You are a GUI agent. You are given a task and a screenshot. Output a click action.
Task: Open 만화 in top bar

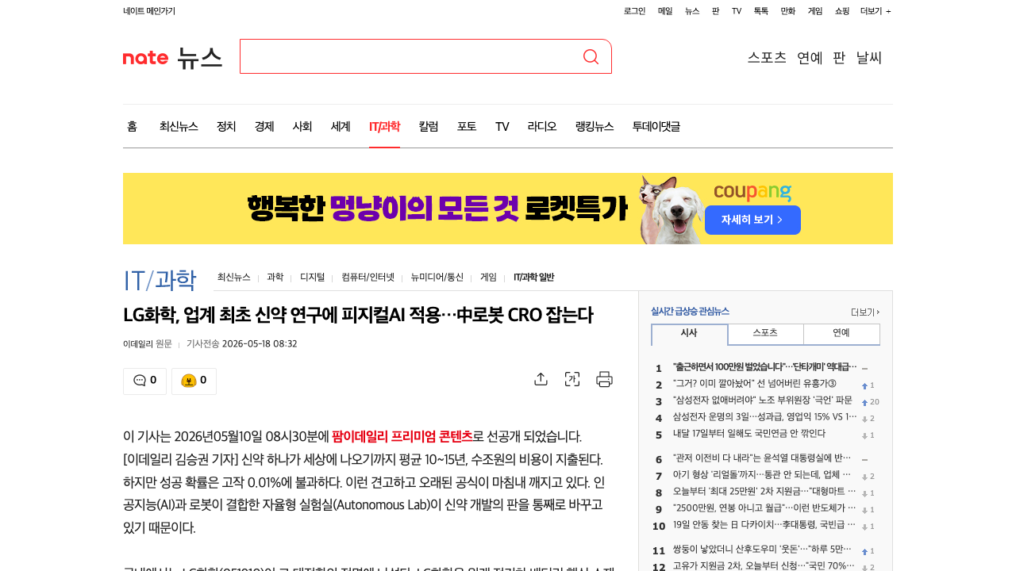coord(788,11)
